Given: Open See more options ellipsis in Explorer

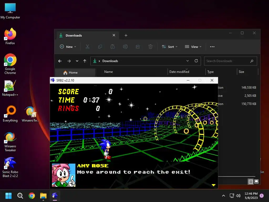Looking at the screenshot, I should point(212,47).
